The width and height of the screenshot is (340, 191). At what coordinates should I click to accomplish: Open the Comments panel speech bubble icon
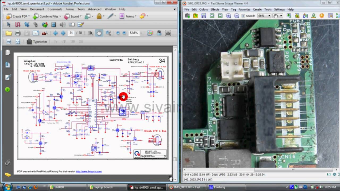[8, 175]
